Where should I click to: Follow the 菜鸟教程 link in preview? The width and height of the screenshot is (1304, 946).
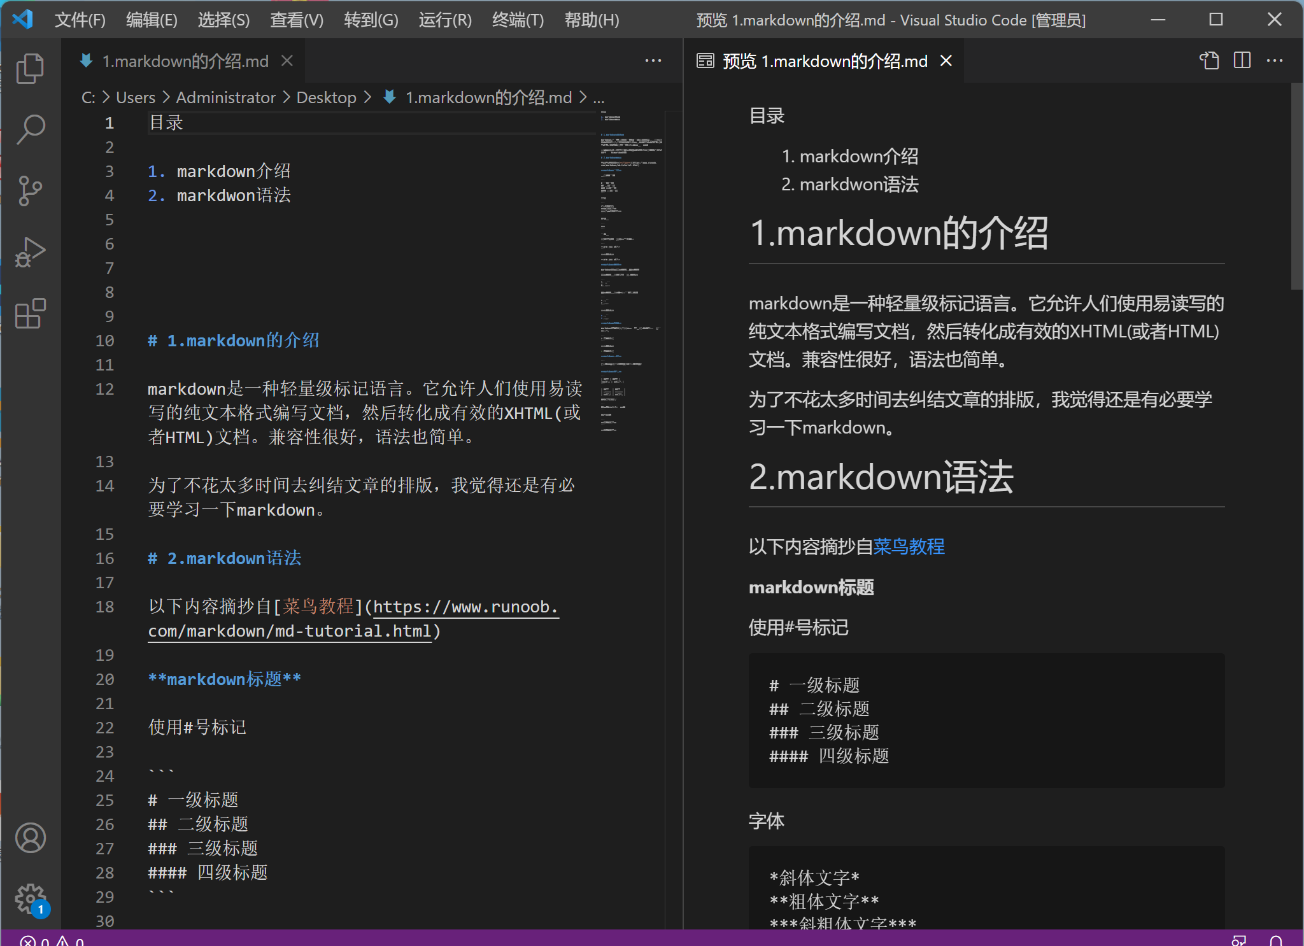(x=909, y=546)
